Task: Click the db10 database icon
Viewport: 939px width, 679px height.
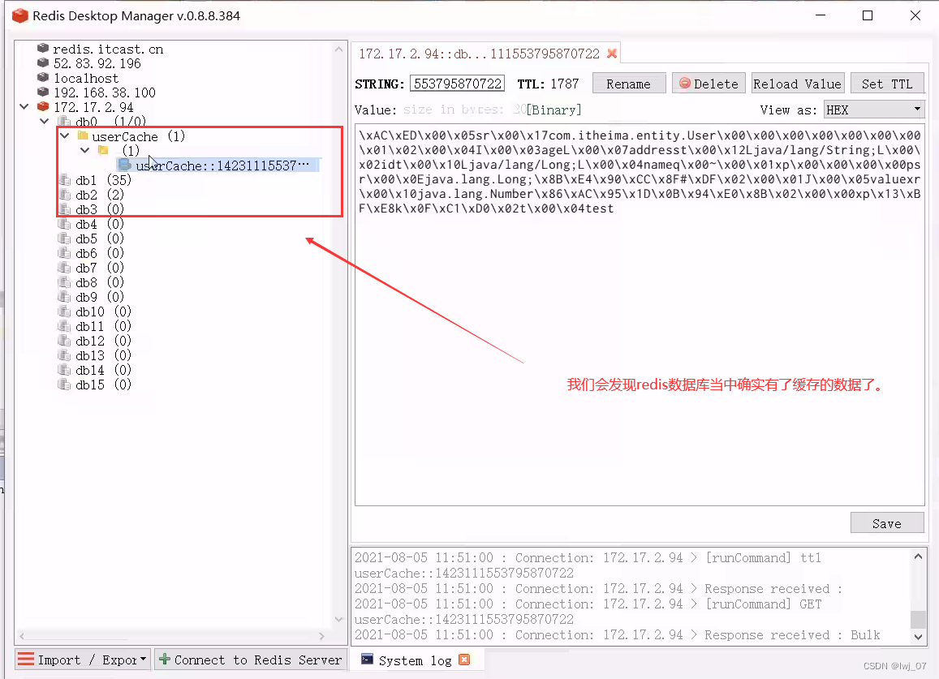Action: [64, 312]
